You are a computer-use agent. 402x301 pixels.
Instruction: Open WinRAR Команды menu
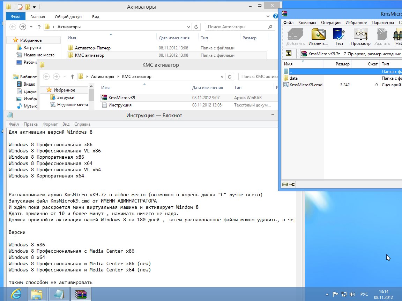coord(307,23)
